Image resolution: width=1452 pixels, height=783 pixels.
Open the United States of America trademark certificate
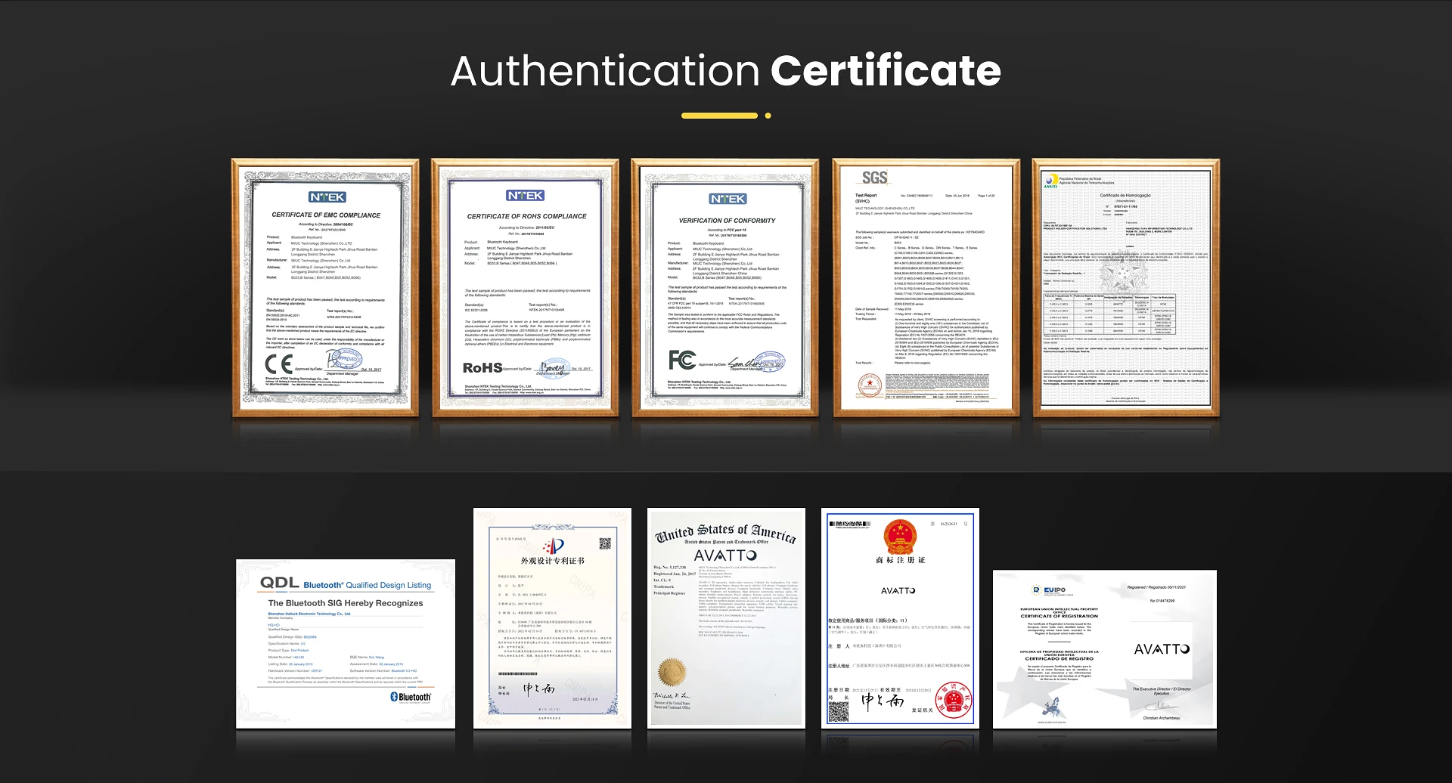[x=725, y=617]
